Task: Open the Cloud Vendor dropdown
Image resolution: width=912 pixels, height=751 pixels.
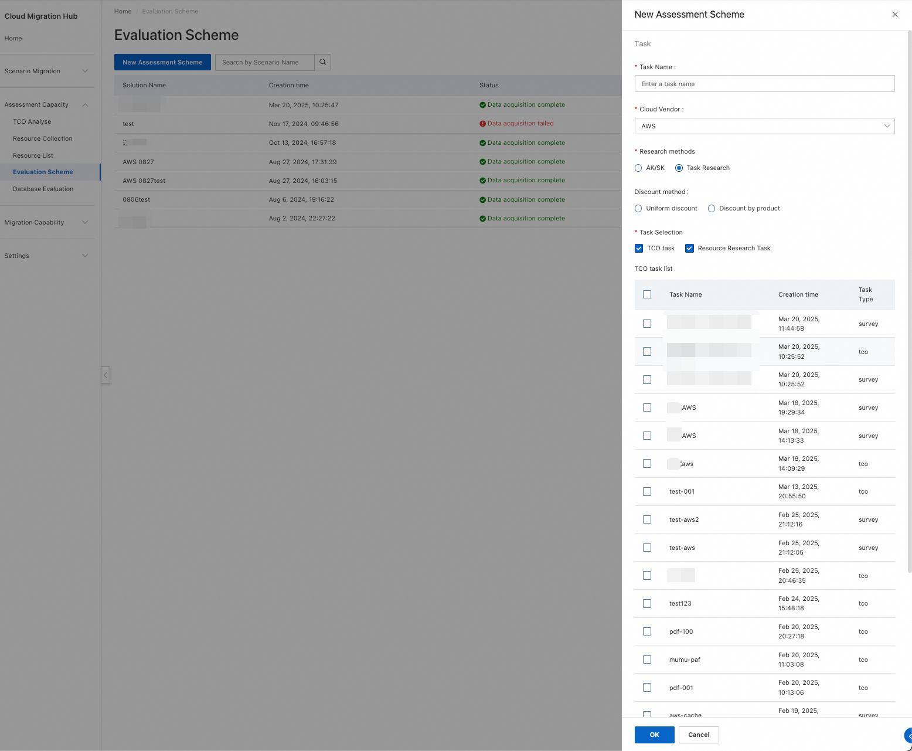Action: pos(764,126)
